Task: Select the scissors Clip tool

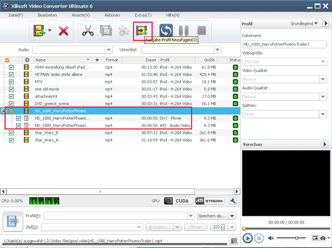Action: [x=88, y=31]
